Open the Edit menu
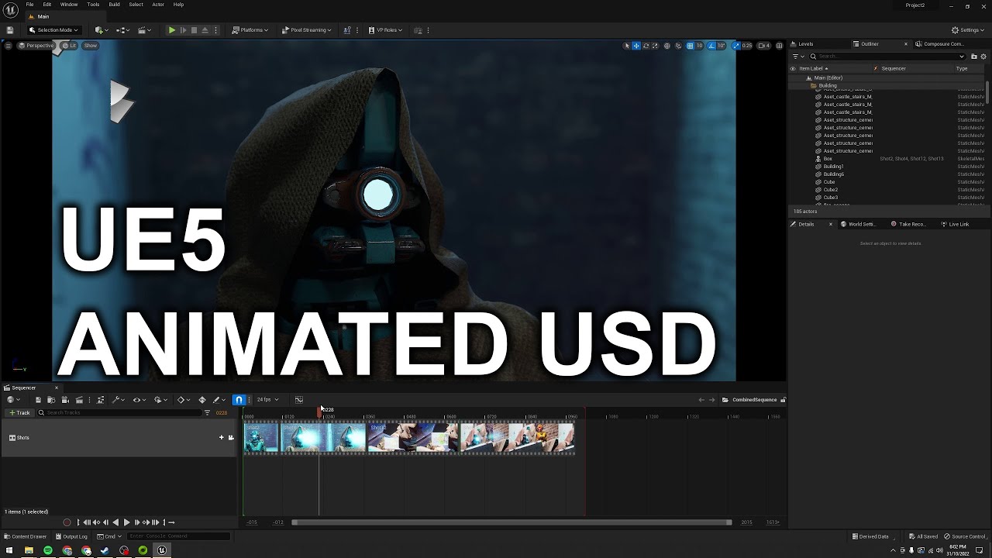This screenshot has height=558, width=992. coord(47,5)
